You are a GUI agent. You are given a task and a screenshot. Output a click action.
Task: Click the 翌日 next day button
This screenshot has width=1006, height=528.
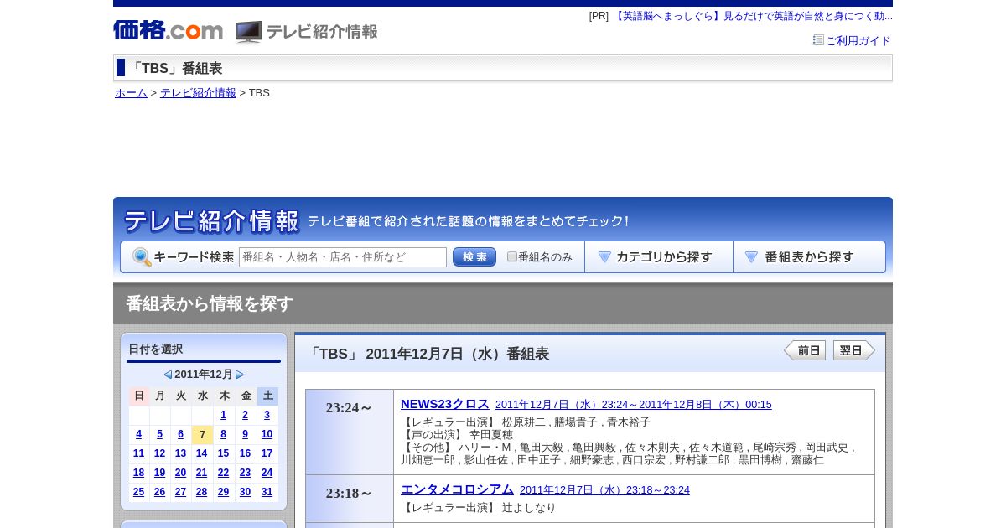tap(854, 350)
